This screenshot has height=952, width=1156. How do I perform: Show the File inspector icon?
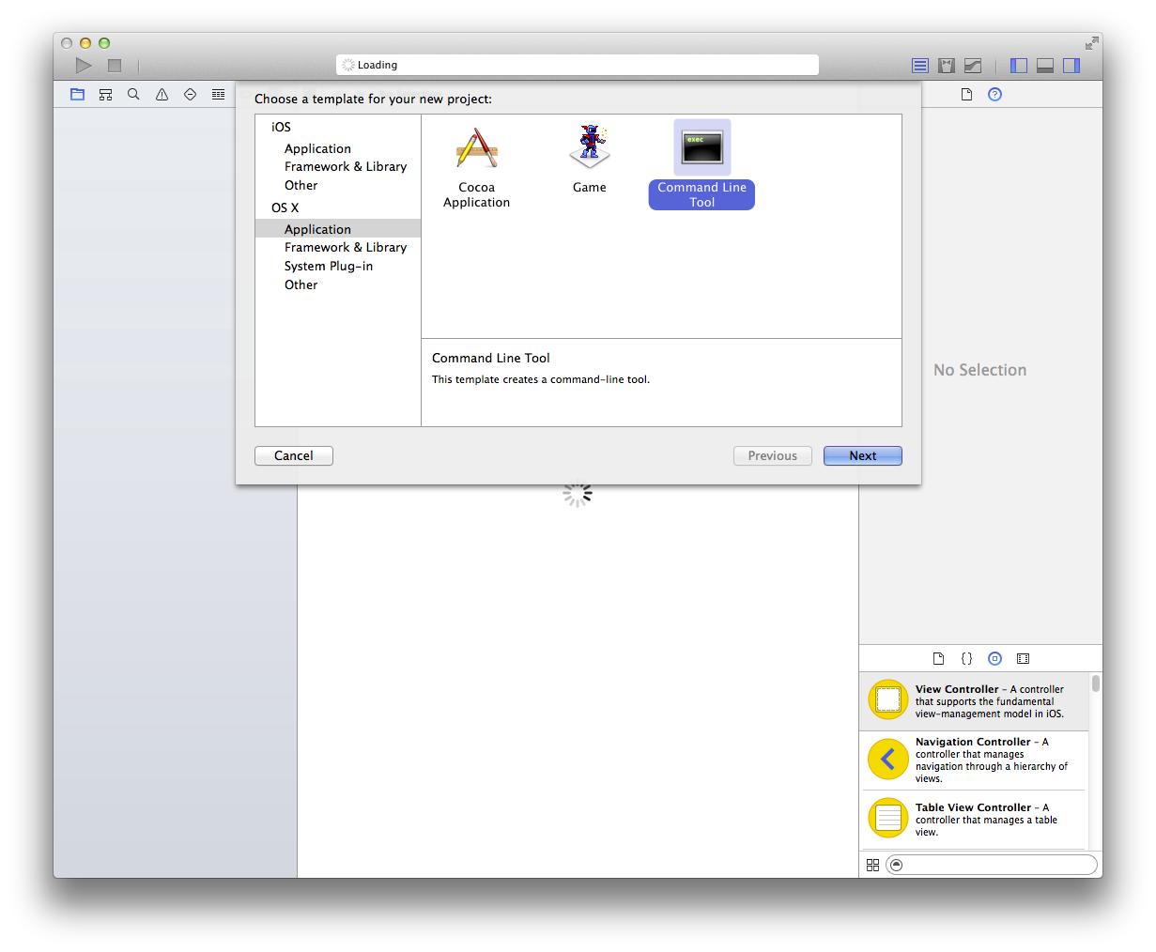click(x=966, y=94)
